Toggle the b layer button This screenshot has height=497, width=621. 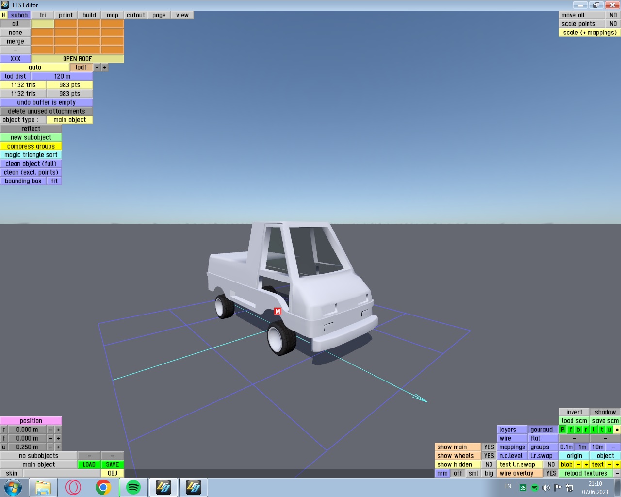click(x=578, y=430)
